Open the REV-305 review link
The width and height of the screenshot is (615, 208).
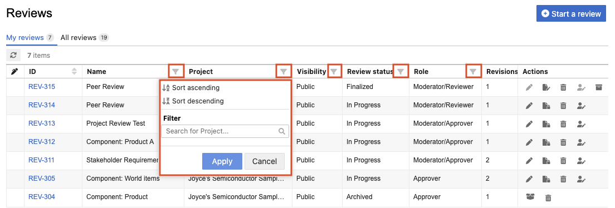click(x=42, y=179)
